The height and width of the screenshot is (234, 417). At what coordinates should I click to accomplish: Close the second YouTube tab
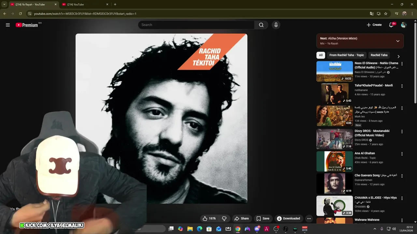click(x=107, y=4)
